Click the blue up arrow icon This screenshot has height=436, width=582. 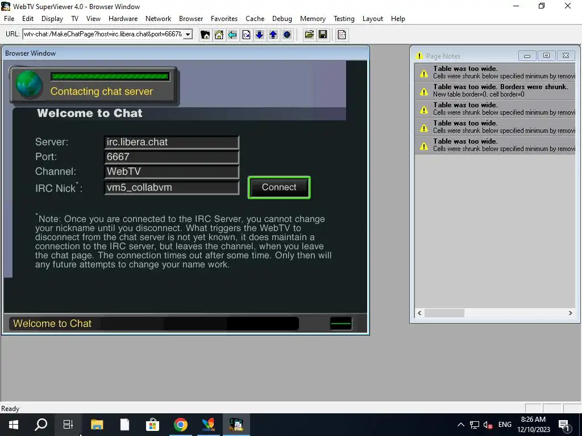tap(273, 35)
